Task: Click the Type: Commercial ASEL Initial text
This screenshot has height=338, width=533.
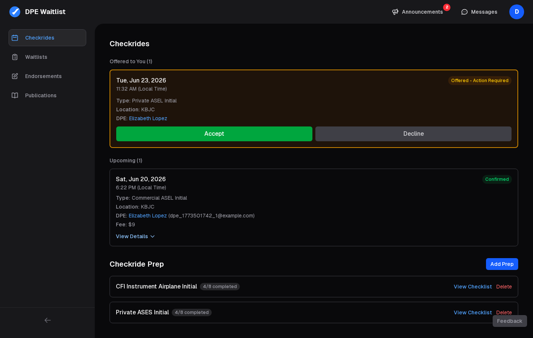Action: 151,198
